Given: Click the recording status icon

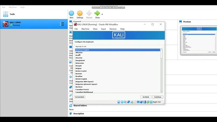Looking at the screenshot, I should pos(141,102).
